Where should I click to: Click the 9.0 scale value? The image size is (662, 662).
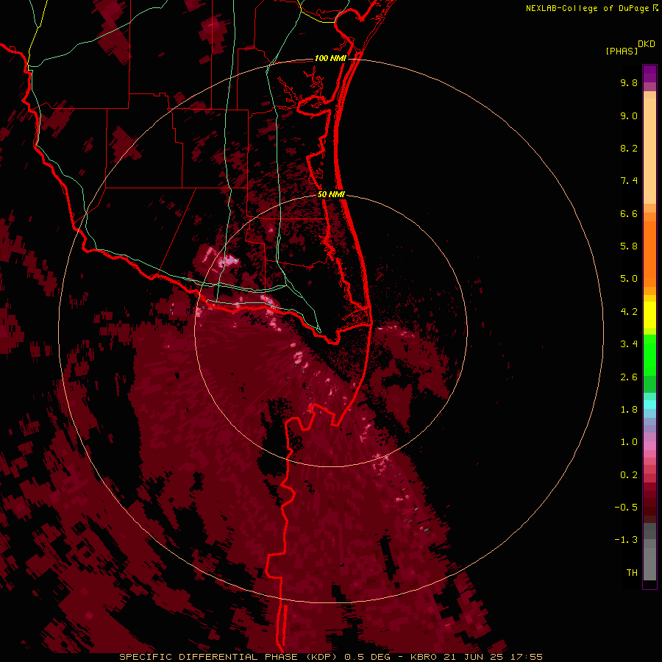coord(629,115)
